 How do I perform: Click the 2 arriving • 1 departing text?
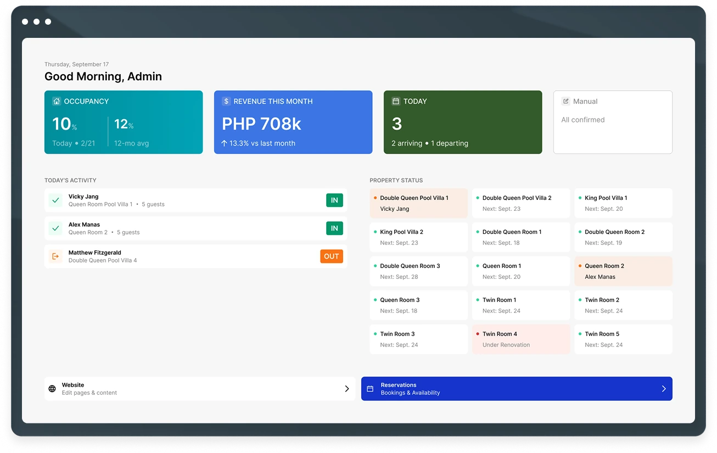click(430, 143)
